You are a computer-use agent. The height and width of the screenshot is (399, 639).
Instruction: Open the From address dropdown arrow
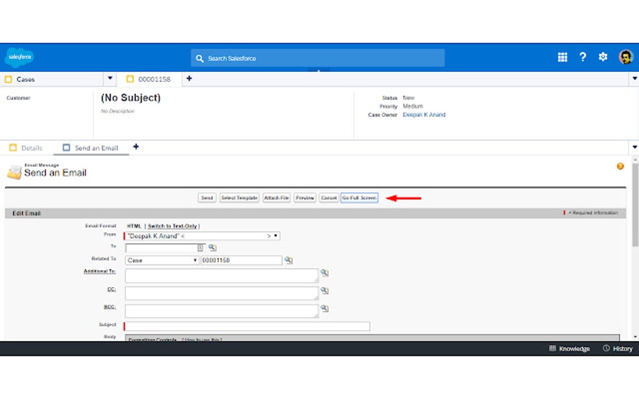pyautogui.click(x=276, y=236)
